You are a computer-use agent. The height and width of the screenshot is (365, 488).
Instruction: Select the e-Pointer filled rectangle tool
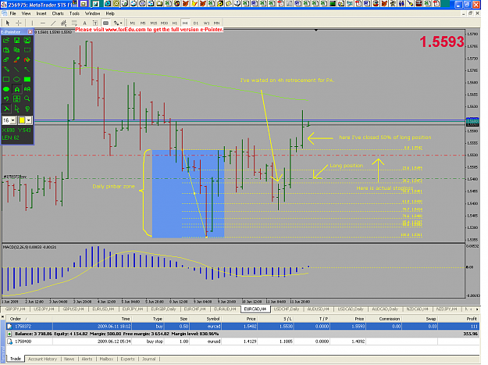pyautogui.click(x=27, y=80)
